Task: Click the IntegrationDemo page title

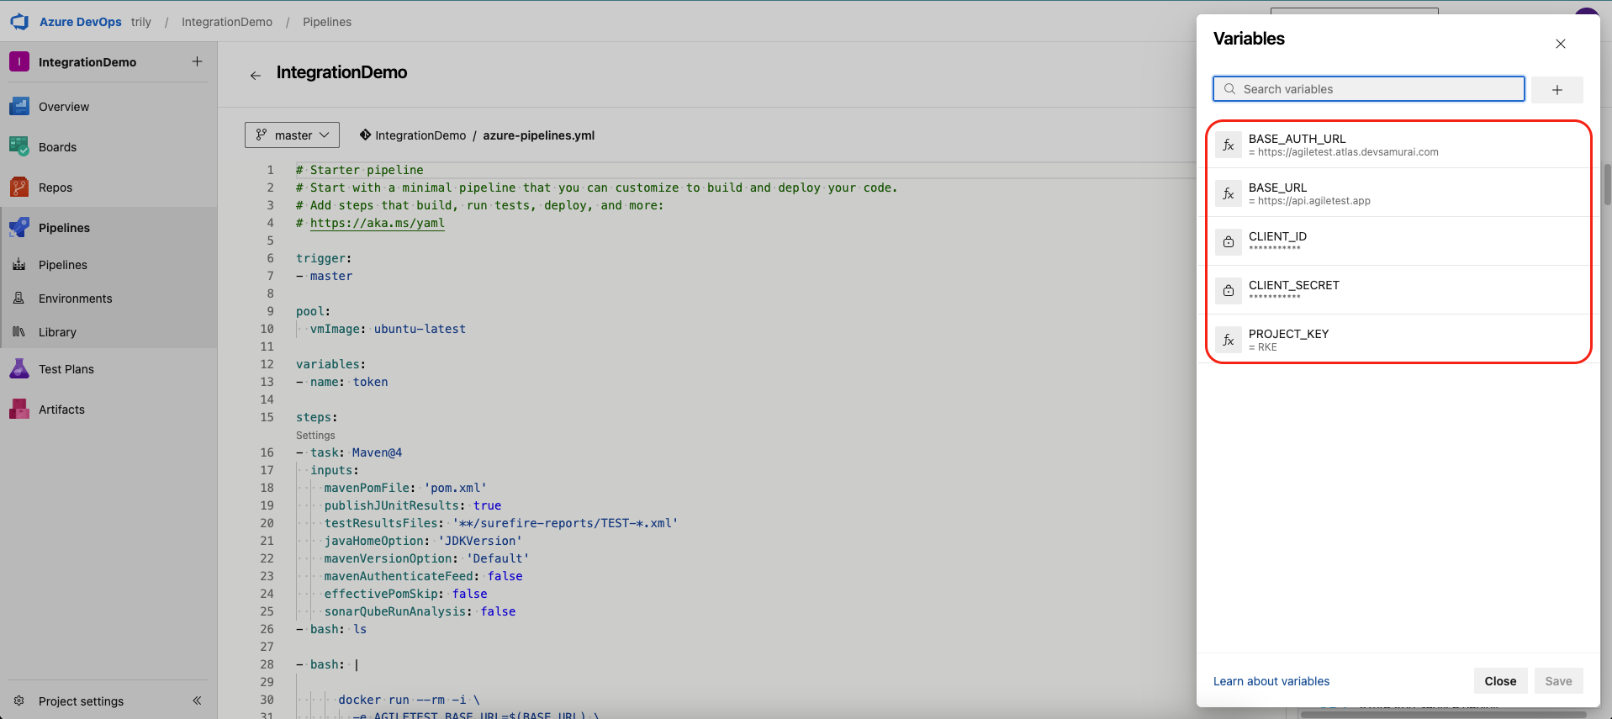Action: click(341, 72)
